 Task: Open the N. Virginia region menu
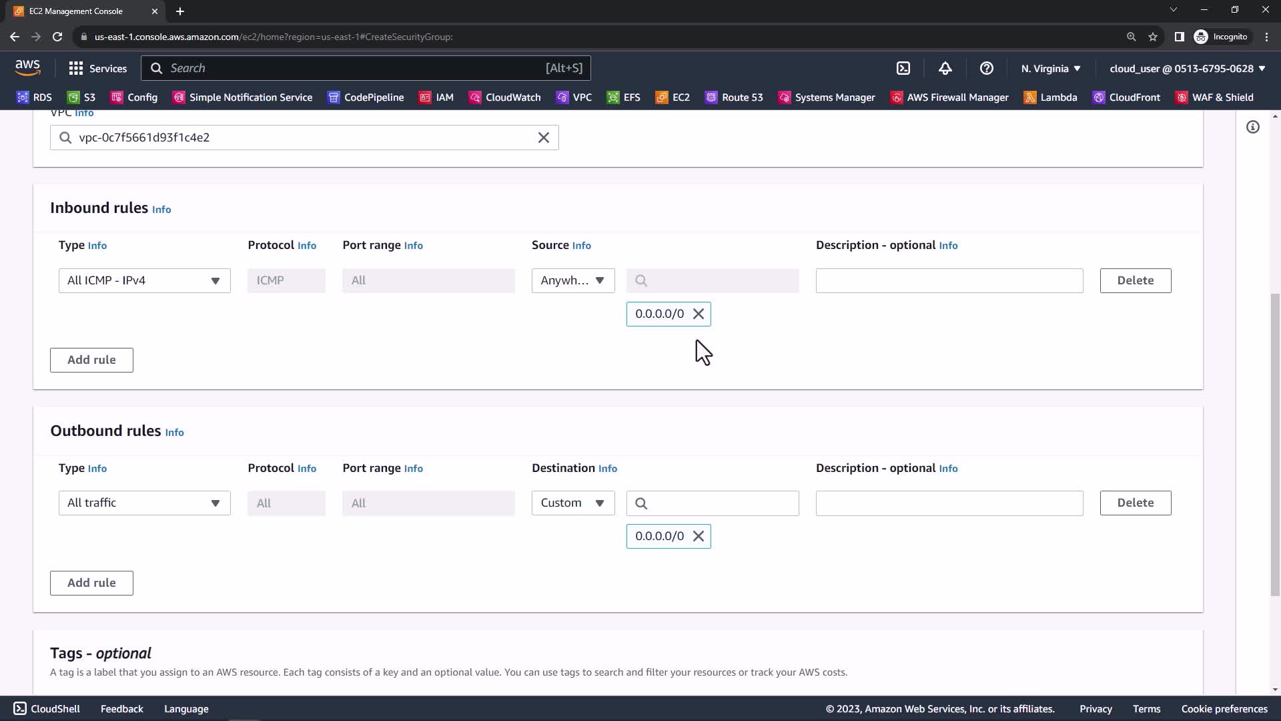tap(1050, 68)
